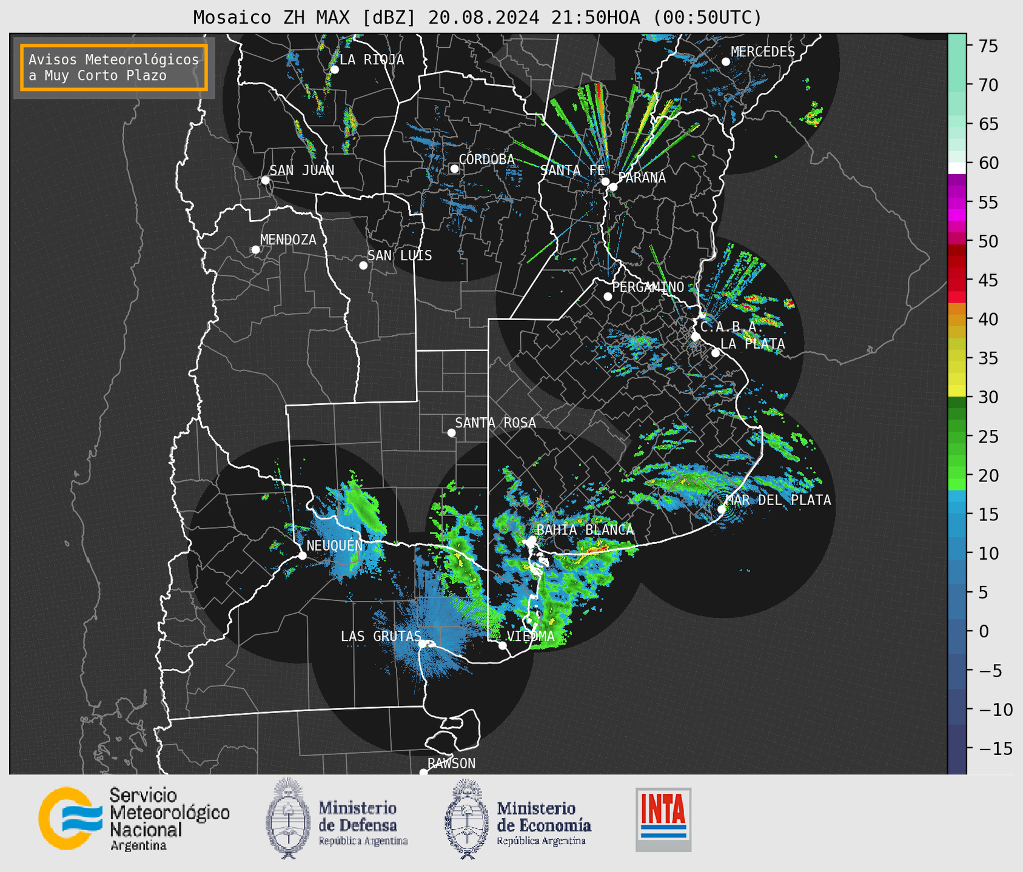Screen dimensions: 1023x872
Task: Click the MENDOZA city marker dot
Action: 255,250
